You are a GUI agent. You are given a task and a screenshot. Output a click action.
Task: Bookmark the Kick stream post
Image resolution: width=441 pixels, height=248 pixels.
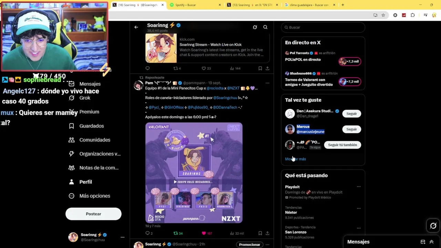pyautogui.click(x=260, y=68)
